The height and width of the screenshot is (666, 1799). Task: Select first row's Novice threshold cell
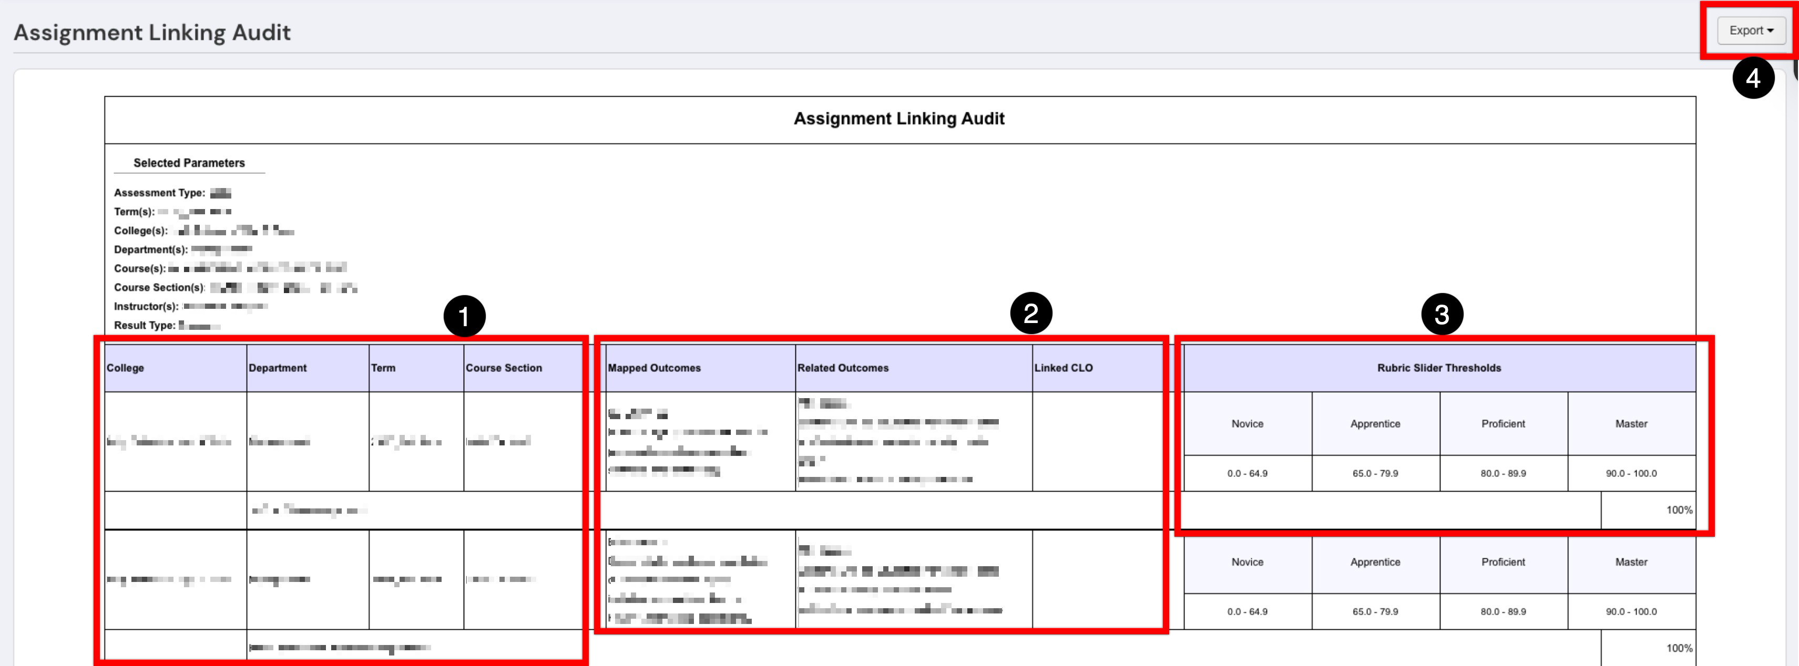point(1246,473)
